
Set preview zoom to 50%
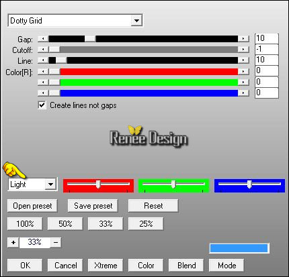65,224
